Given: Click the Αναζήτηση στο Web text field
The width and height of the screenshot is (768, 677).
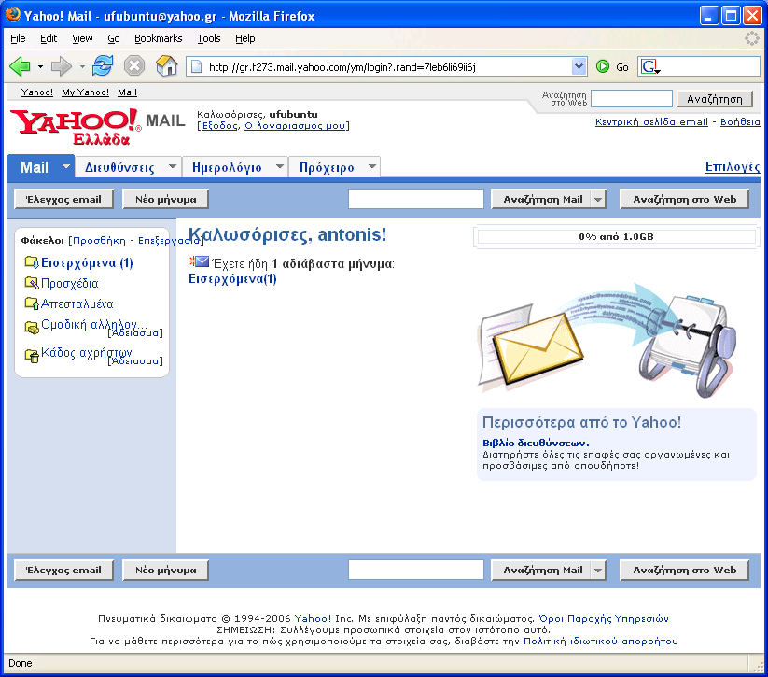Looking at the screenshot, I should pos(632,99).
